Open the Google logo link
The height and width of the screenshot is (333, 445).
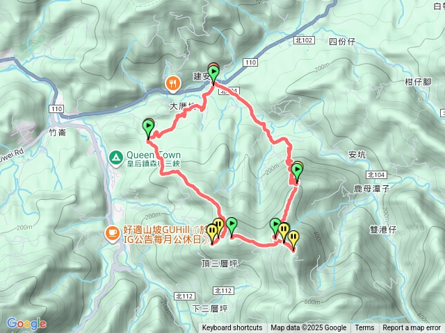coord(26,324)
